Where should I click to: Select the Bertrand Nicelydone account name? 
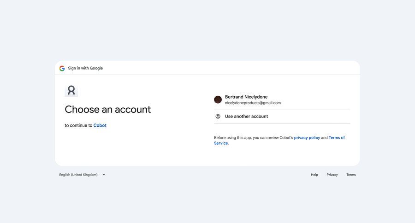[x=246, y=97]
